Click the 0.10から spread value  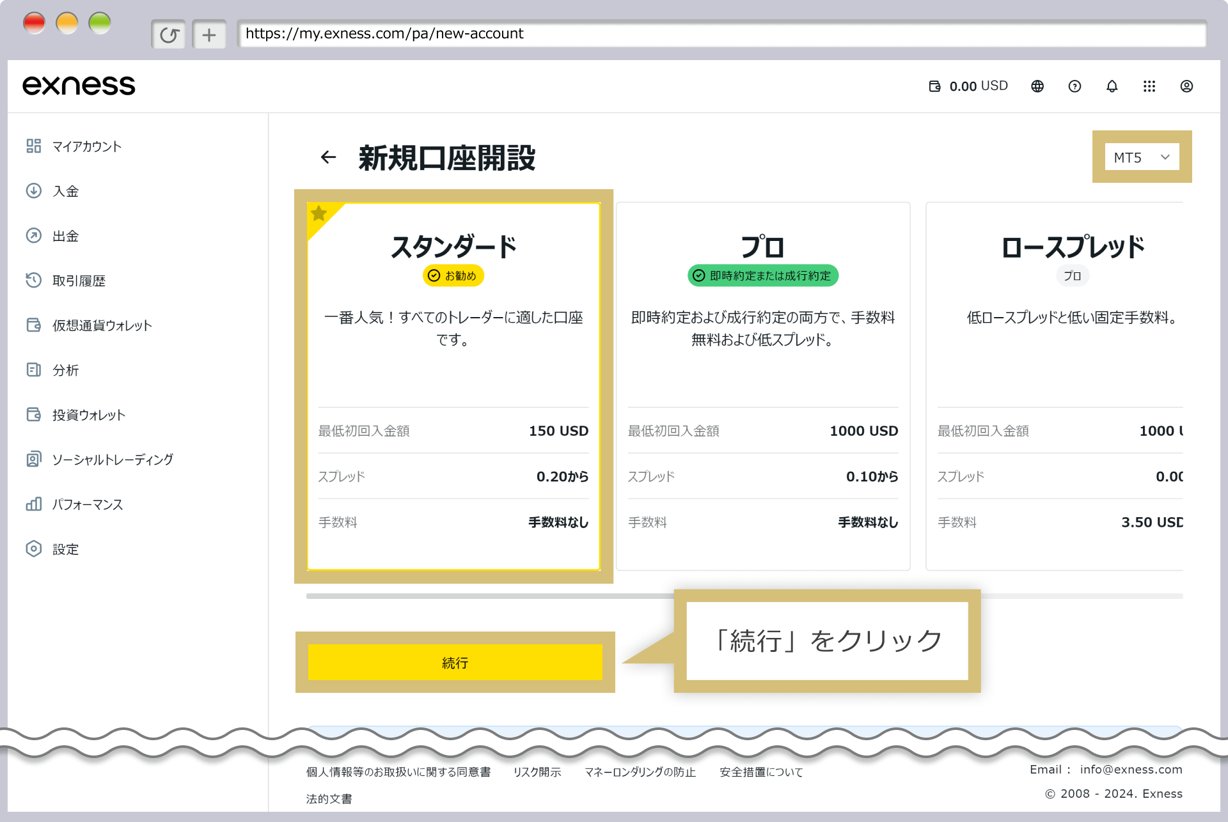point(872,476)
